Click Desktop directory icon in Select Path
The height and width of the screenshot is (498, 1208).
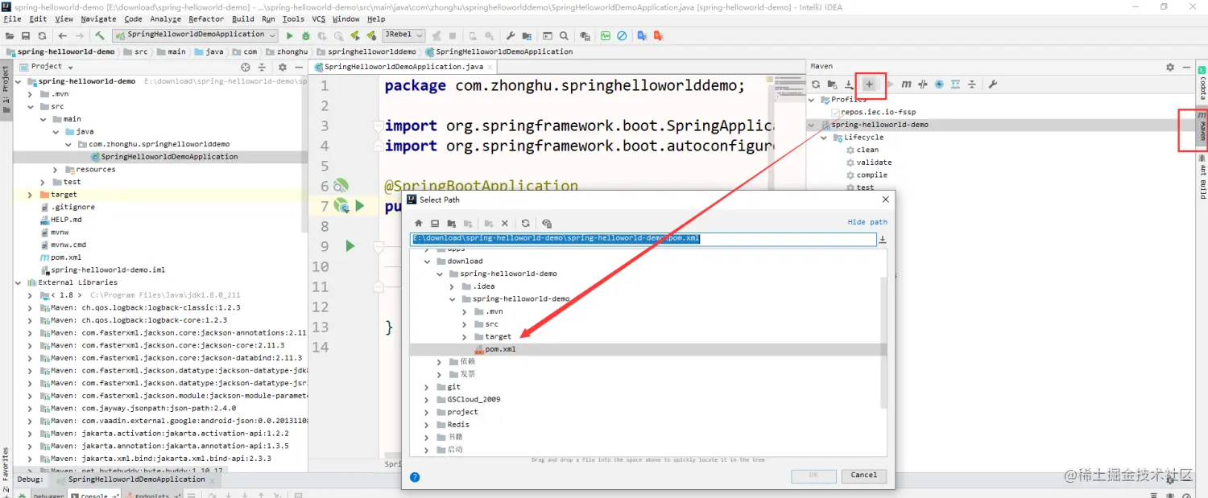(435, 224)
